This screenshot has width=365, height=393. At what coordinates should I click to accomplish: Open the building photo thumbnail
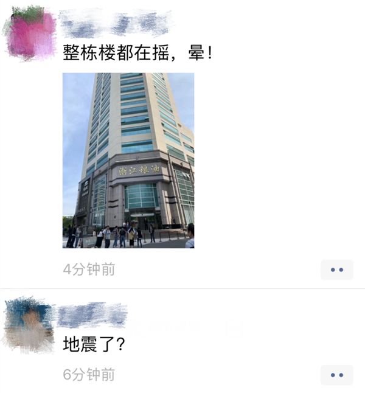(x=128, y=161)
